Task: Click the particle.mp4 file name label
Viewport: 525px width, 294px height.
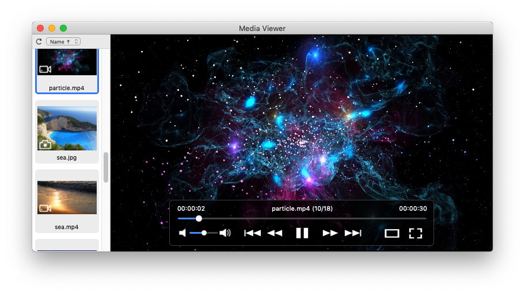Action: (x=67, y=88)
